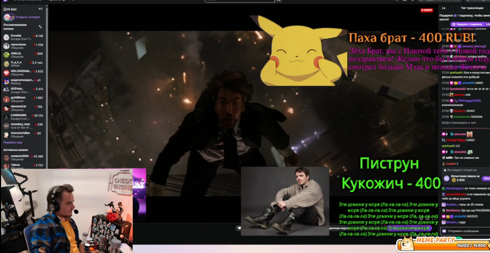Click antricod1 username at 21:50

456,73
